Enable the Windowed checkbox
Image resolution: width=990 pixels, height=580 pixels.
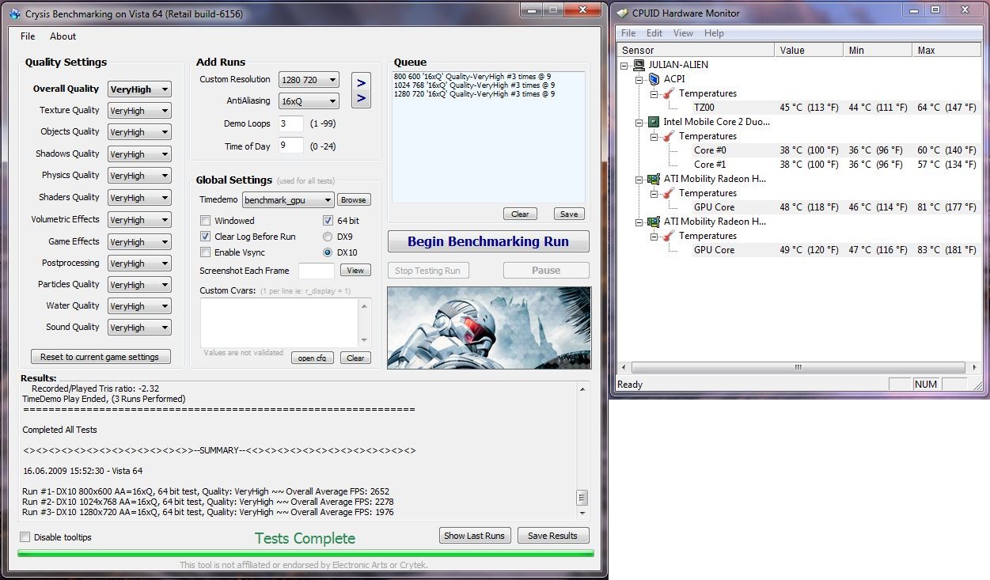click(206, 221)
